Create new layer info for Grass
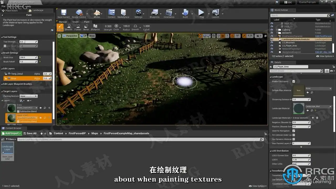This screenshot has width=336, height=189. pyautogui.click(x=49, y=108)
